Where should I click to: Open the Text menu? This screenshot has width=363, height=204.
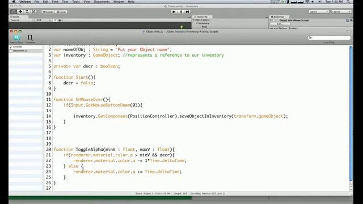(65, 2)
